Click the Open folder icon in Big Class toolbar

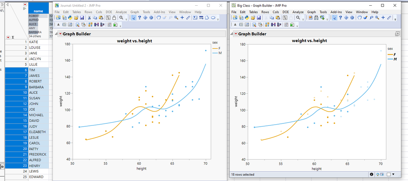253,18
